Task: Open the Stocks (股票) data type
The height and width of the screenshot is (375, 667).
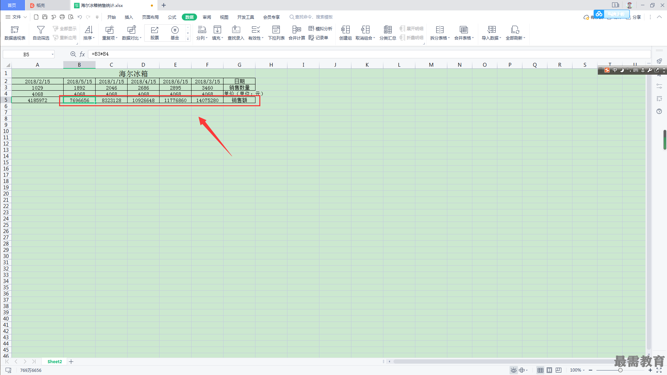Action: pos(155,33)
